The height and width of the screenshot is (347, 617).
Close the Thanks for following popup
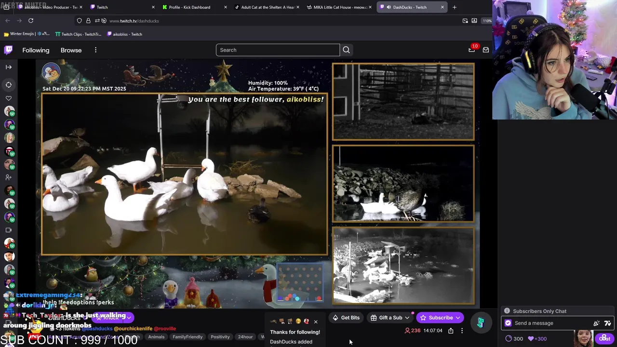[316, 322]
